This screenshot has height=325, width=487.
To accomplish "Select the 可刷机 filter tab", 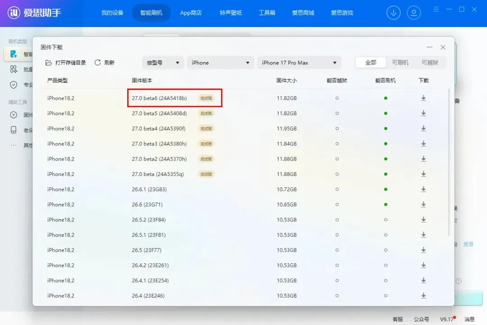I will pos(400,63).
